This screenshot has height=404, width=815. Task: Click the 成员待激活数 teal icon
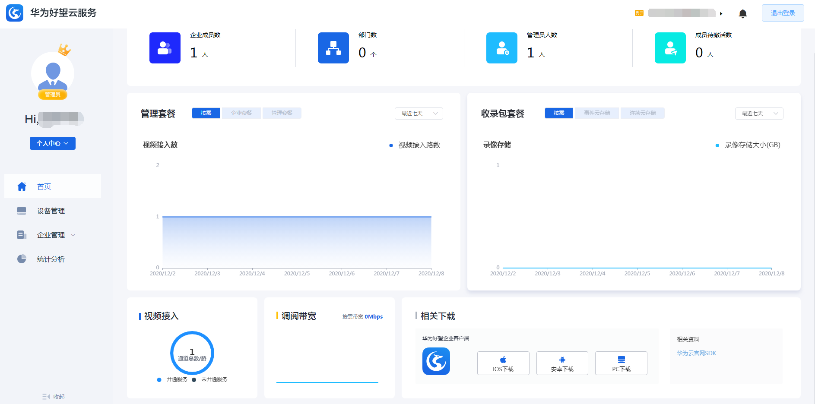point(670,48)
